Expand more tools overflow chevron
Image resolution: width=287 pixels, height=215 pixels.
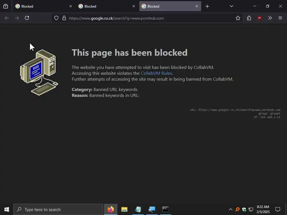pyautogui.click(x=270, y=18)
